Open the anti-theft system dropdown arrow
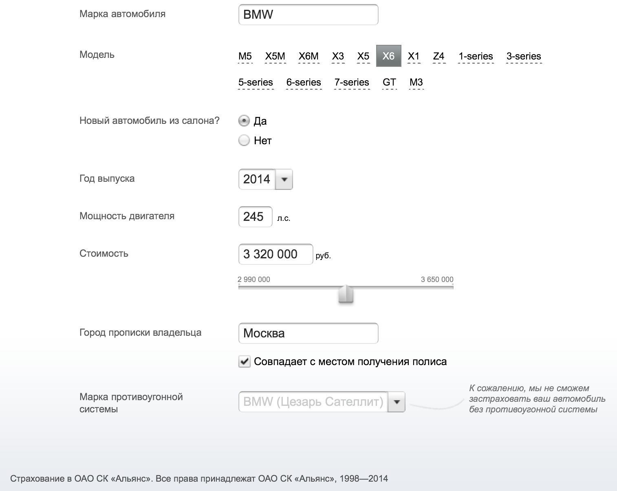 pyautogui.click(x=397, y=402)
